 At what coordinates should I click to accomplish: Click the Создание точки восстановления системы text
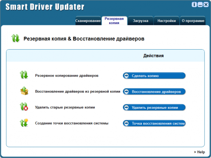[72, 123]
